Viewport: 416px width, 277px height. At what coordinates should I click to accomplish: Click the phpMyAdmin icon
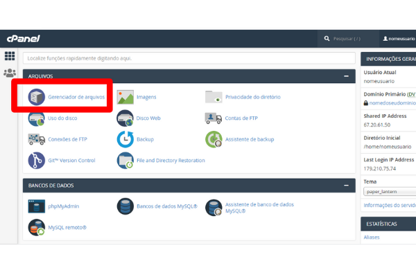pyautogui.click(x=37, y=206)
